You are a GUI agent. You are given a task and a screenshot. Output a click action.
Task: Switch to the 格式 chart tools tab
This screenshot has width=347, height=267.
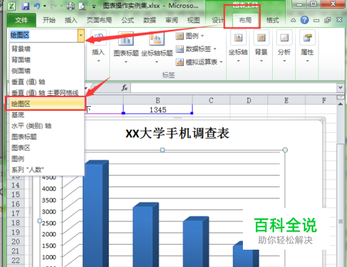coord(273,20)
